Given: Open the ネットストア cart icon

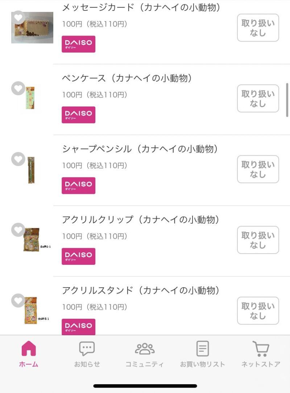Looking at the screenshot, I should tap(261, 348).
